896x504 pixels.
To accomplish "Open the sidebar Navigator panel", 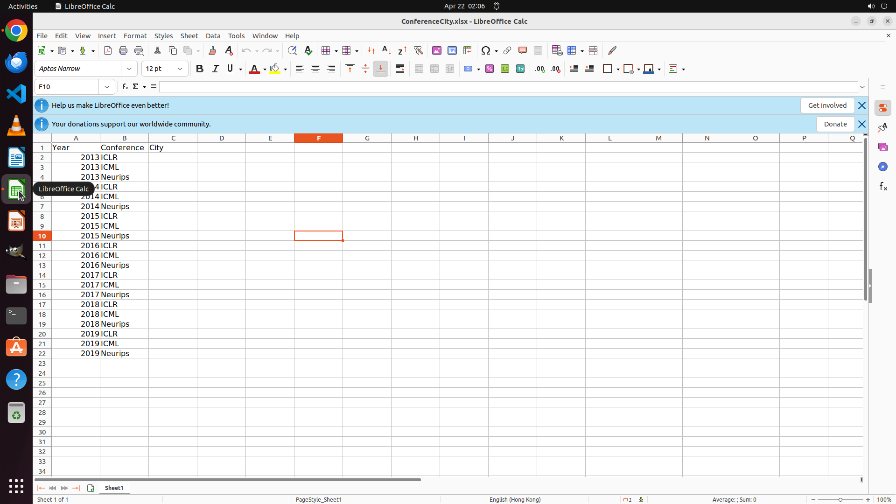I will tap(883, 167).
